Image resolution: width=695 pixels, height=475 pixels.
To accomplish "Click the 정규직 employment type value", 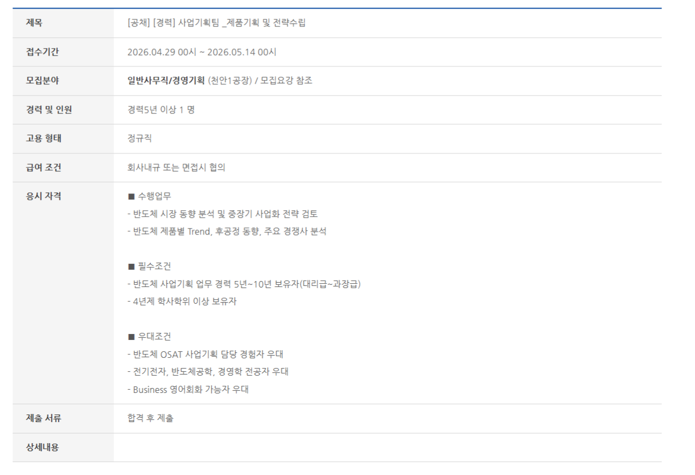I will point(140,138).
